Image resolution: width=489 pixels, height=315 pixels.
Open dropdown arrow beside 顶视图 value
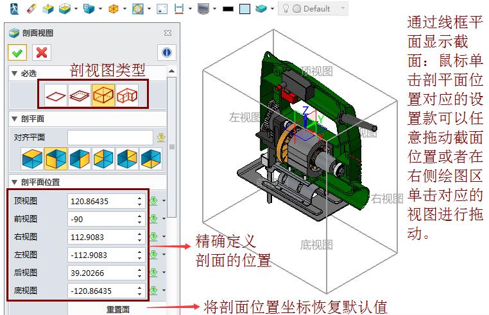[x=164, y=201]
